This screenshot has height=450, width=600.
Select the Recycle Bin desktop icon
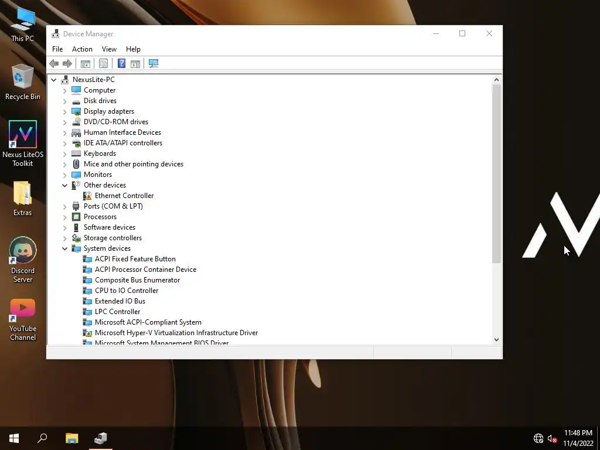(x=23, y=82)
